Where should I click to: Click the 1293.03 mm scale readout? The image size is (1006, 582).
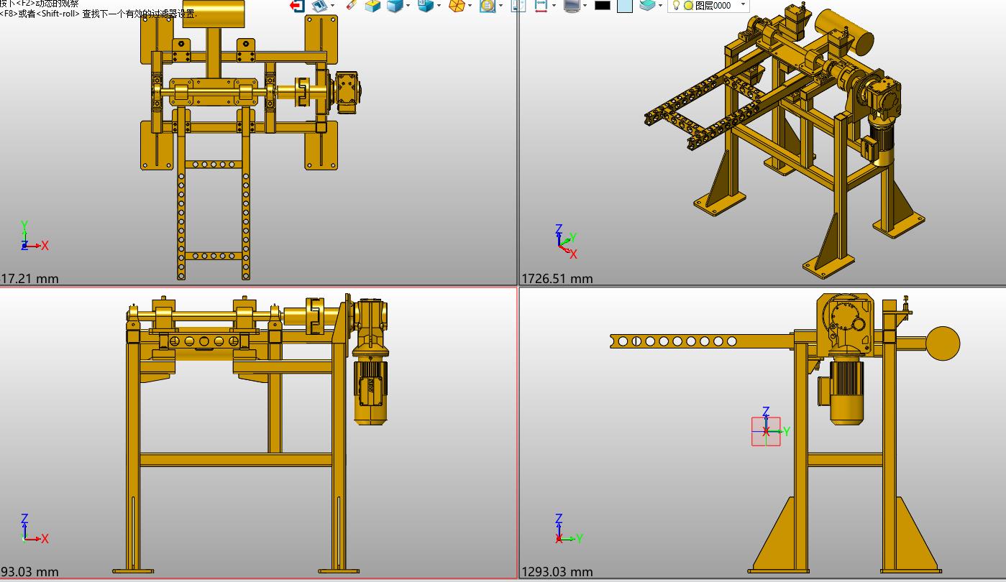[x=557, y=572]
